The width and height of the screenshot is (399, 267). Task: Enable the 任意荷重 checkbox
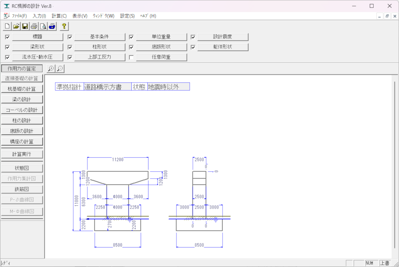point(131,57)
